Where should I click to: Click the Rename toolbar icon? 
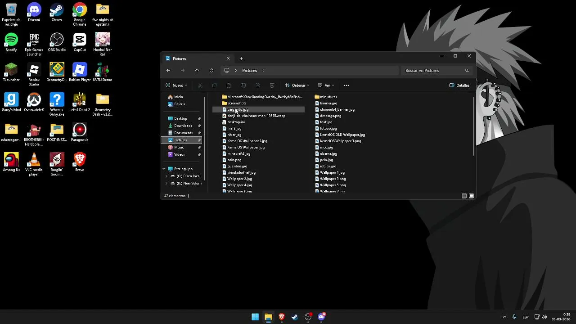point(243,85)
